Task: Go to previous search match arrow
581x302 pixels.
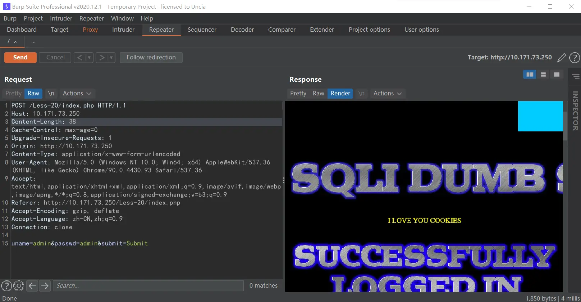Action: click(32, 286)
